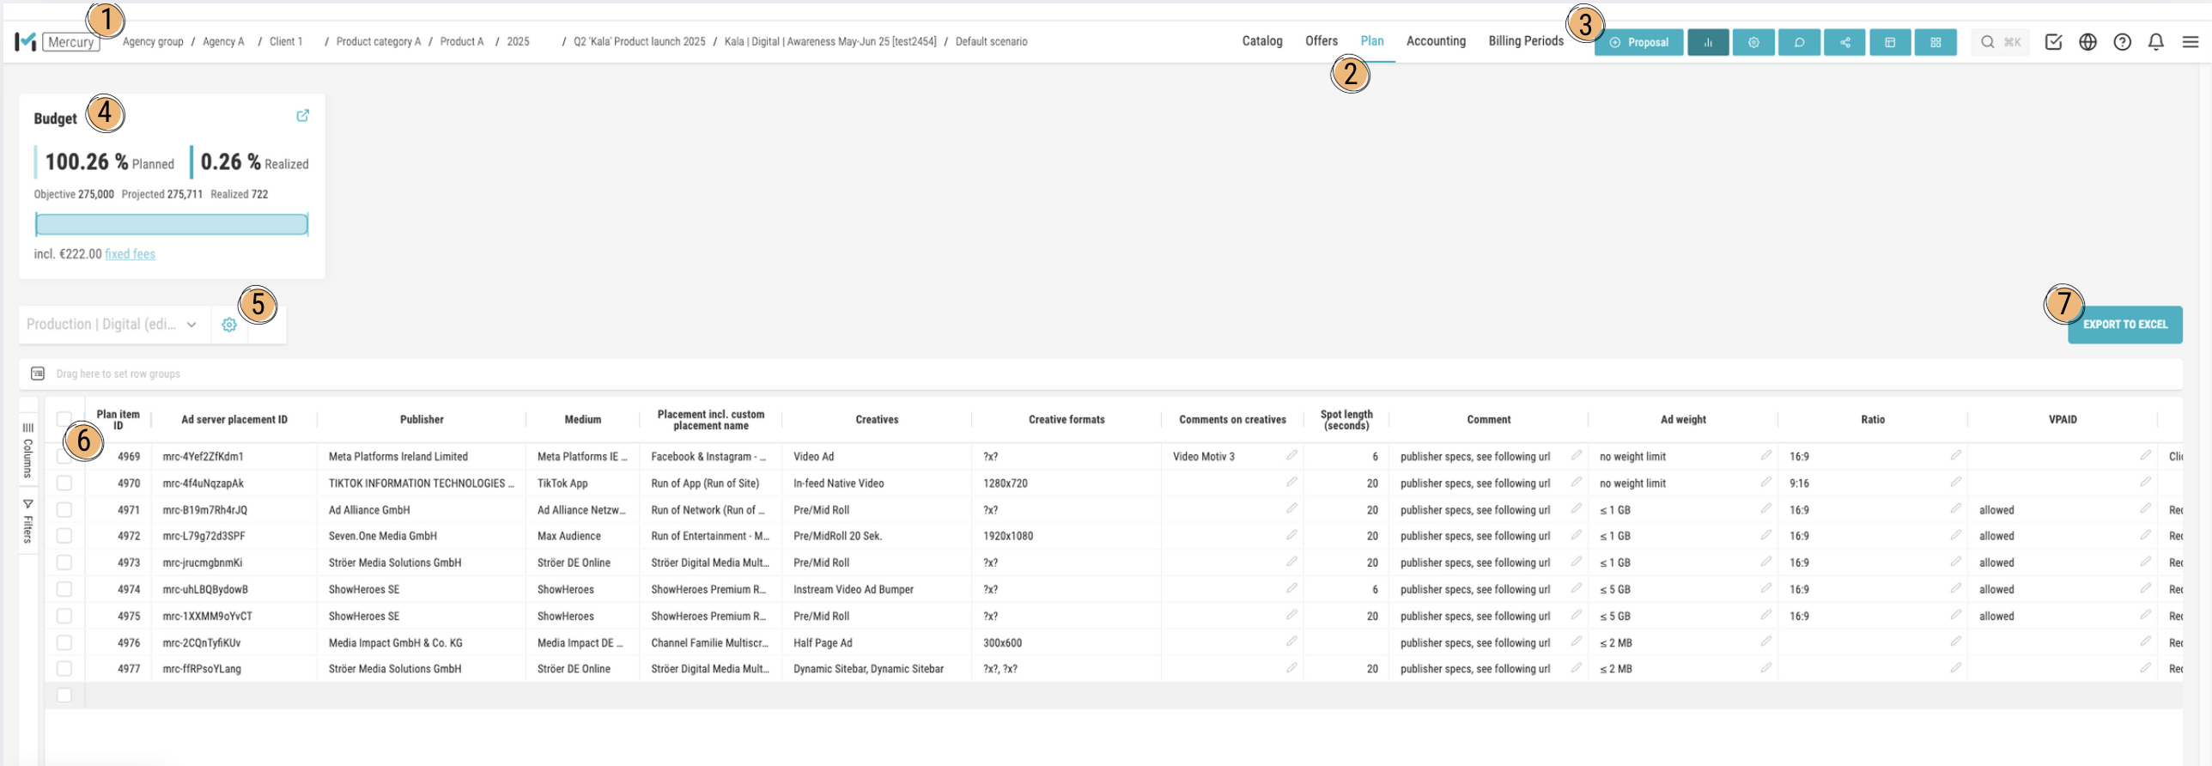Viewport: 2212px width, 766px height.
Task: Select checkbox for row 4973
Action: point(64,562)
